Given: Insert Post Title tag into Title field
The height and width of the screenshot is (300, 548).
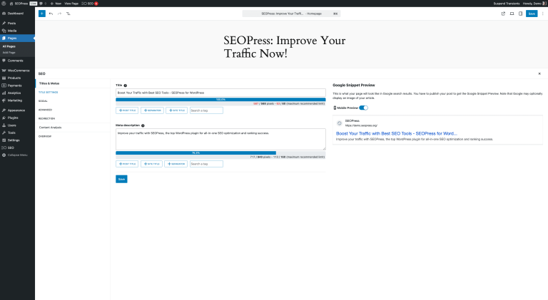Looking at the screenshot, I should 127,110.
